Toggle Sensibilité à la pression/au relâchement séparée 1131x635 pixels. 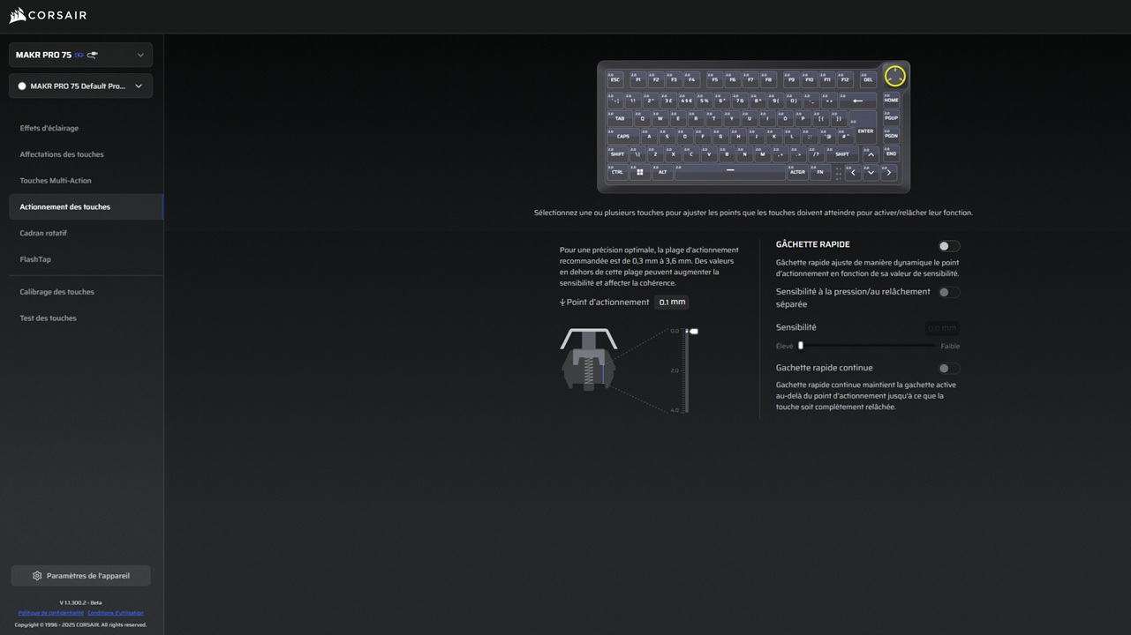coord(948,292)
